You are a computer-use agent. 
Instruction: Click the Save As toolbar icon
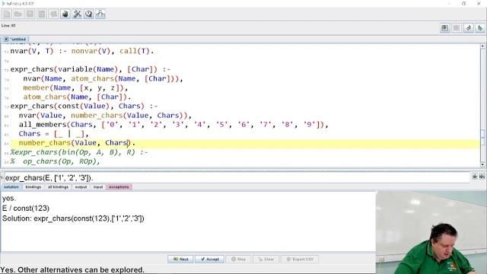pos(42,14)
